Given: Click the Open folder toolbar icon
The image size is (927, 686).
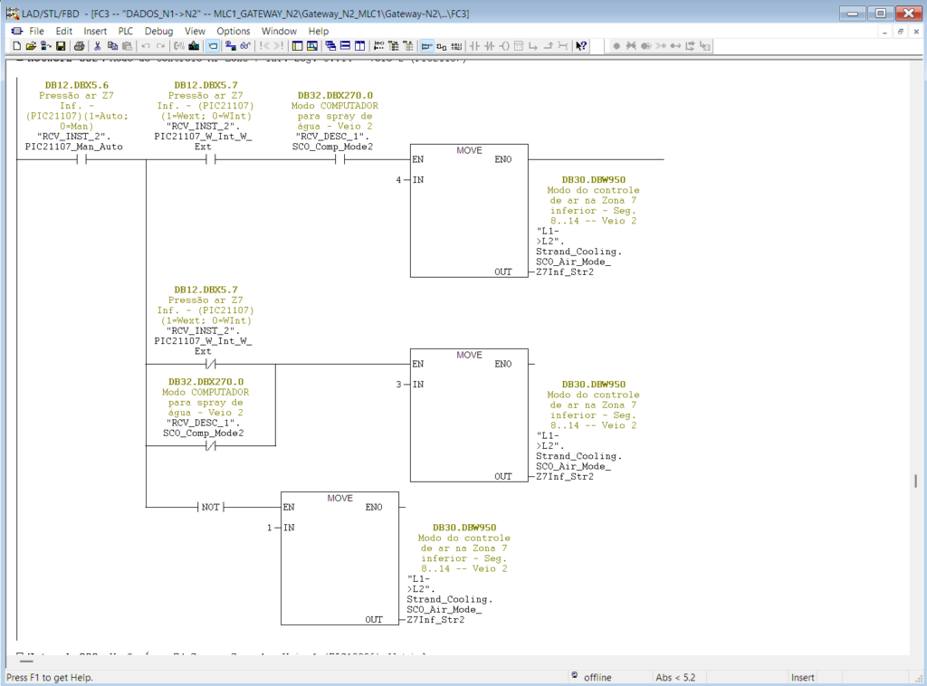Looking at the screenshot, I should [x=31, y=46].
